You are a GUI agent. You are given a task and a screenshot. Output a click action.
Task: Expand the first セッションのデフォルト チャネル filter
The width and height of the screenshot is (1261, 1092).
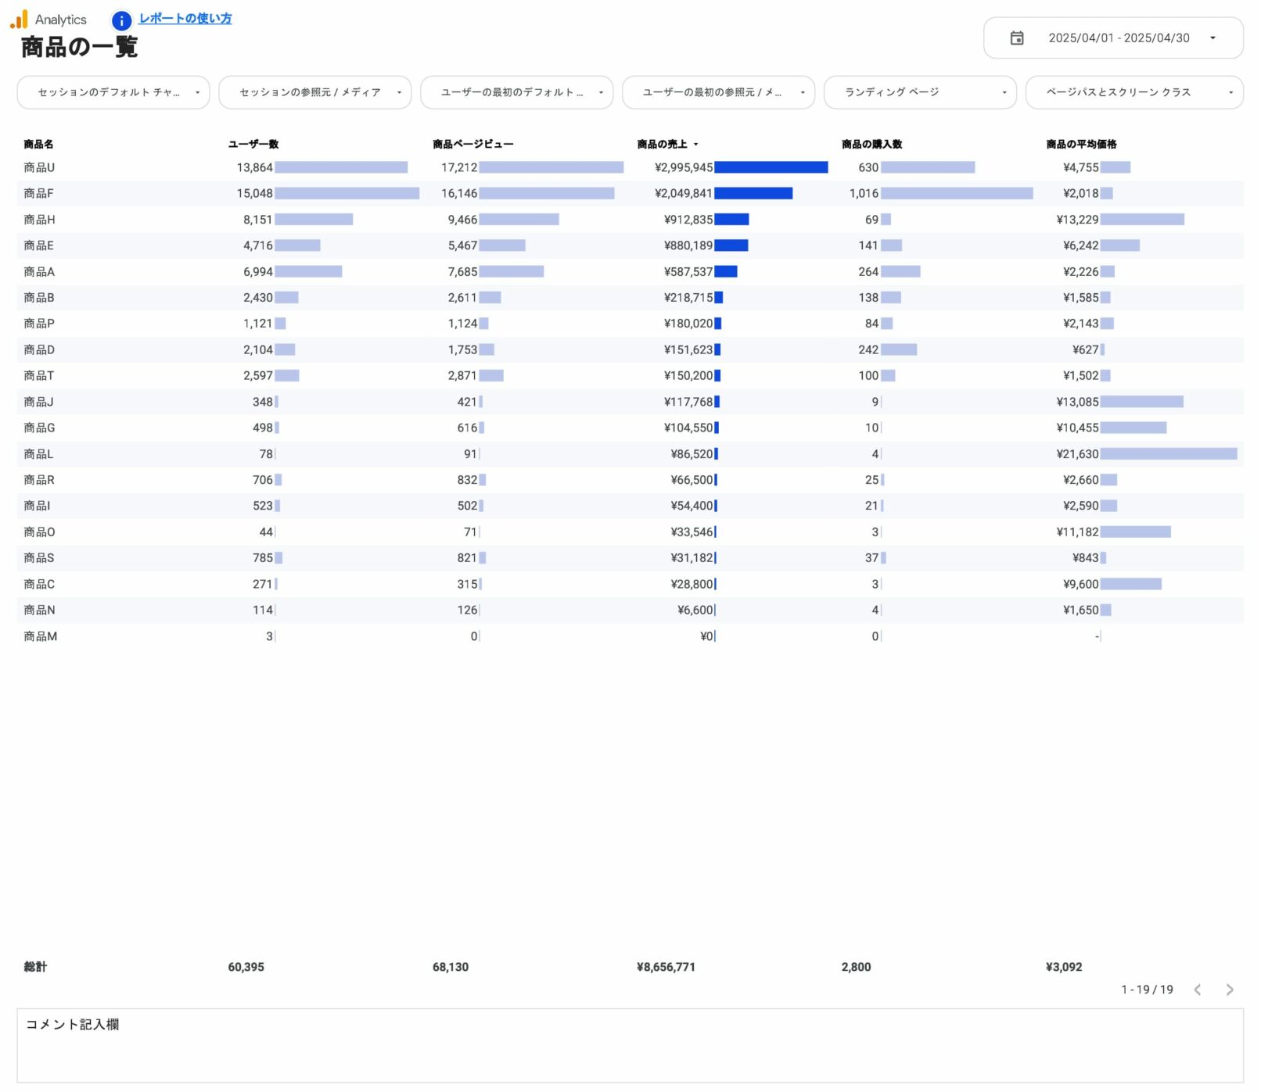[113, 92]
